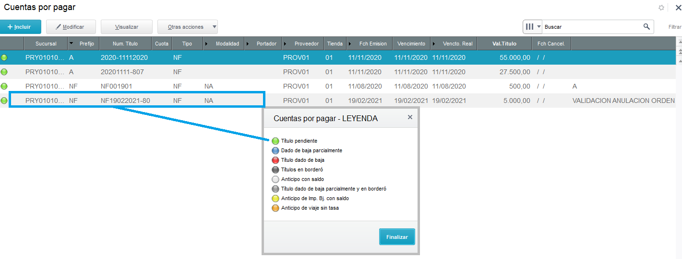682x259 pixels.
Task: Click the Modificar button
Action: coord(71,27)
